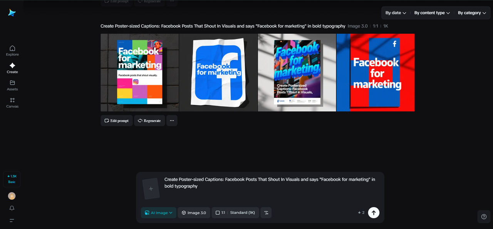Select the Image 3.0 model option
Screen dimensions: 493x229
(x=194, y=213)
